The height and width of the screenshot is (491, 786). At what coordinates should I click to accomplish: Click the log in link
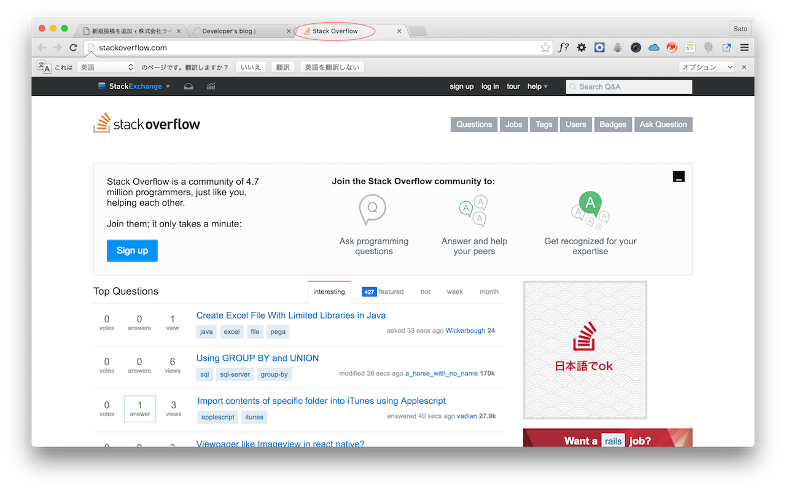(x=490, y=87)
